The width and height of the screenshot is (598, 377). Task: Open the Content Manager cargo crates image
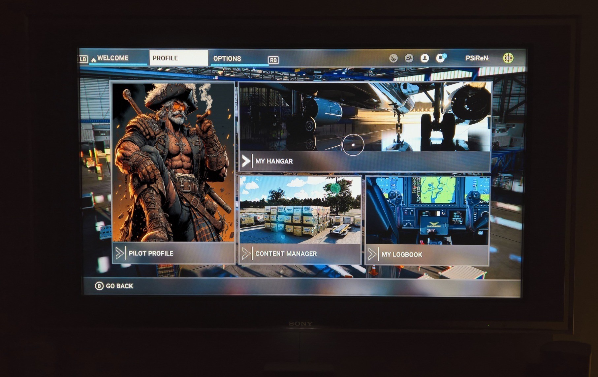tap(300, 210)
